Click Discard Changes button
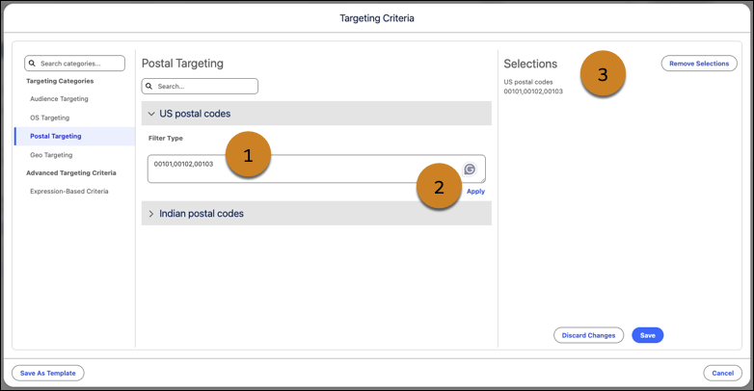The height and width of the screenshot is (391, 754). (x=588, y=335)
